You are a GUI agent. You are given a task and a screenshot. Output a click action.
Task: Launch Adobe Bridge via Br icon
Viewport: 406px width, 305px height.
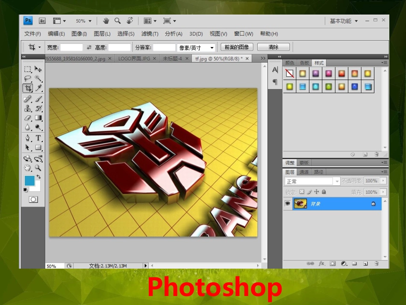(x=42, y=21)
